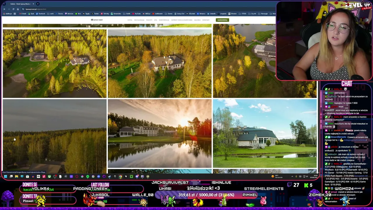Open the Hotel menu item
Screen dimensions: 373x210
point(130,20)
